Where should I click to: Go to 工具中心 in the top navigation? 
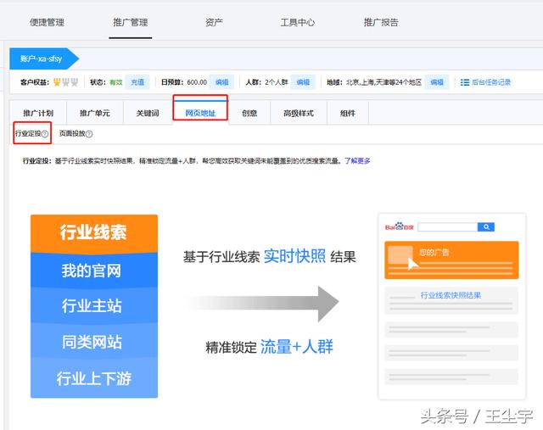click(x=298, y=23)
